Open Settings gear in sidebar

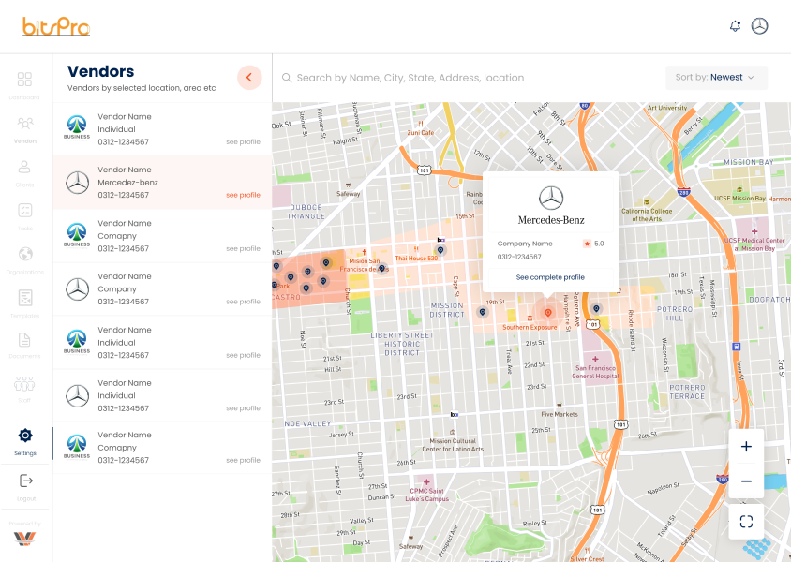[x=25, y=435]
